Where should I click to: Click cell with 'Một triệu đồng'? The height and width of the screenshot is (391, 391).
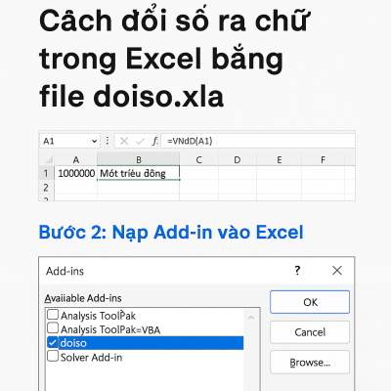click(x=139, y=173)
